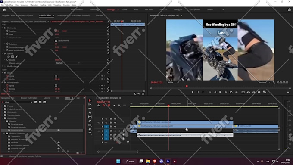This screenshot has width=293, height=165.
Task: Collapse the Effetti video folder
Action: pos(2,118)
